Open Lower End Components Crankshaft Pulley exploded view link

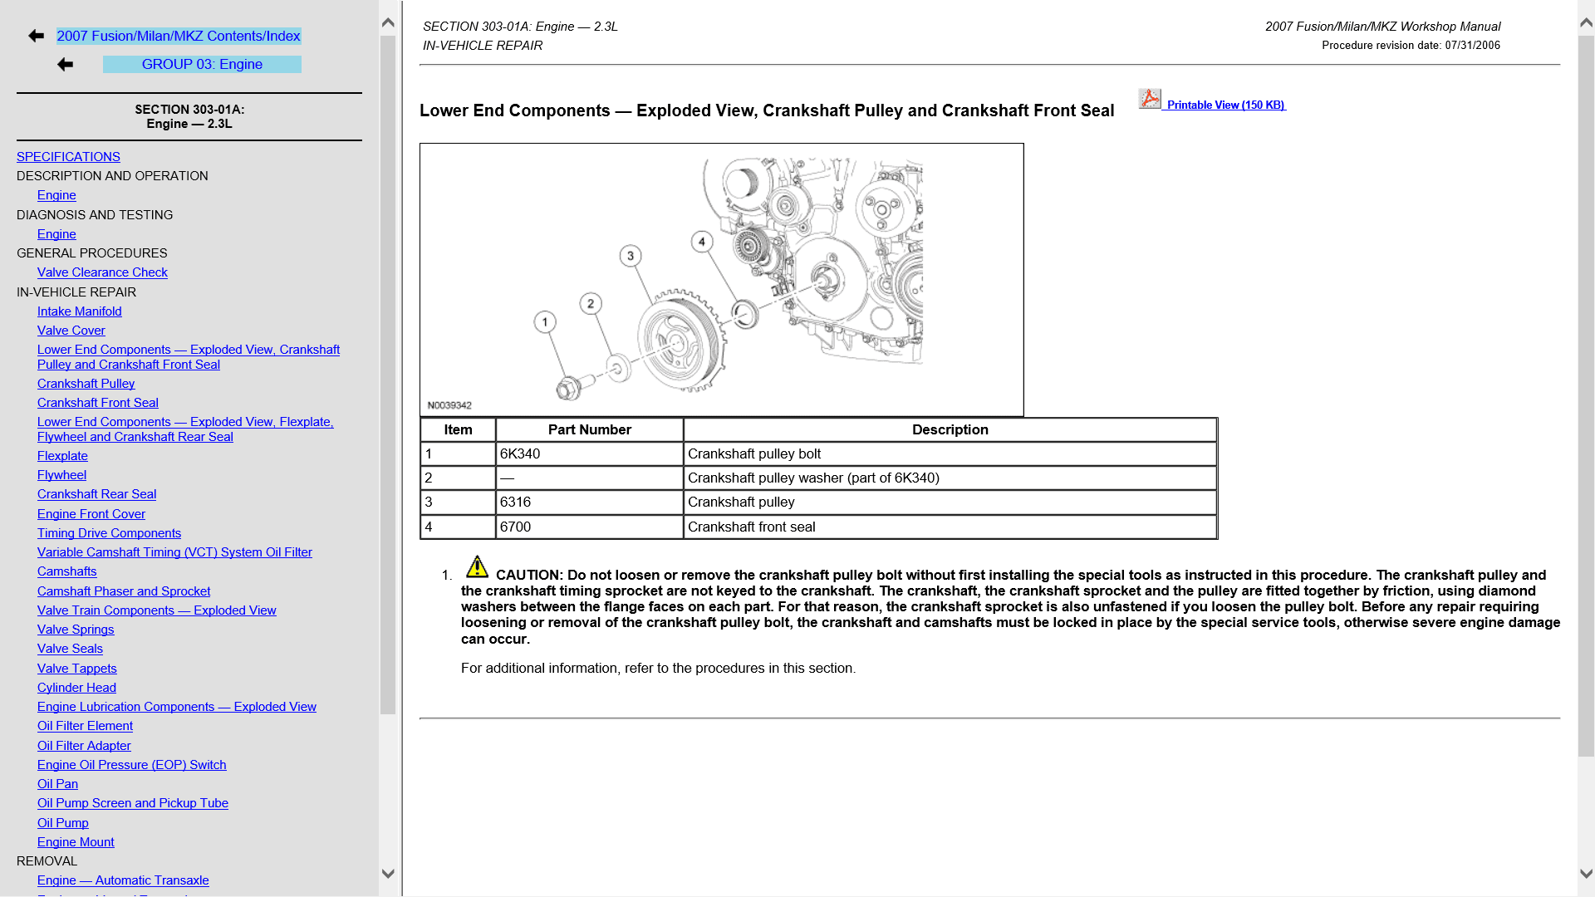tap(189, 357)
